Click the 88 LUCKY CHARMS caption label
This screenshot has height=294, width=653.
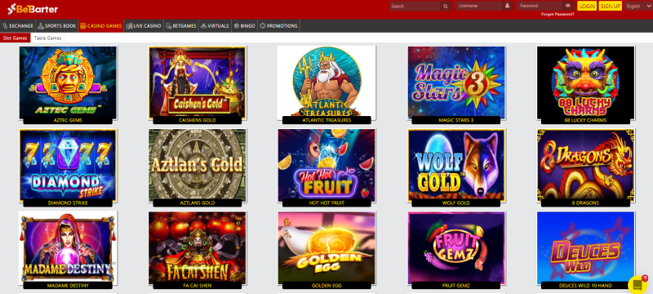585,120
